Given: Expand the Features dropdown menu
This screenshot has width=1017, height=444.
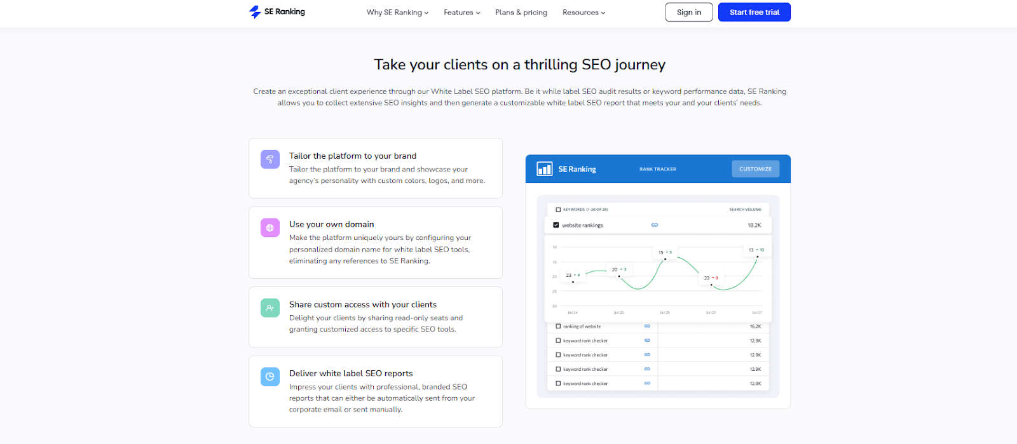Looking at the screenshot, I should [x=462, y=12].
